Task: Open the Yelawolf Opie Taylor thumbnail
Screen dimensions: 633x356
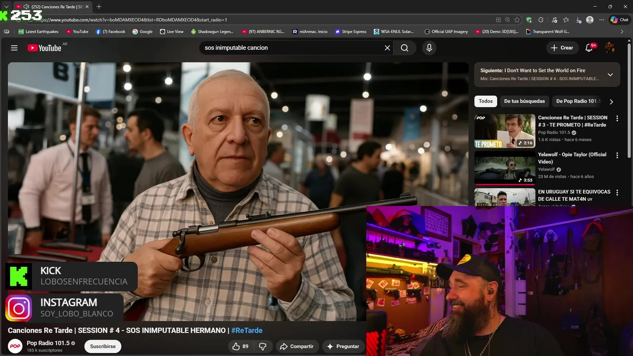Action: (x=505, y=168)
